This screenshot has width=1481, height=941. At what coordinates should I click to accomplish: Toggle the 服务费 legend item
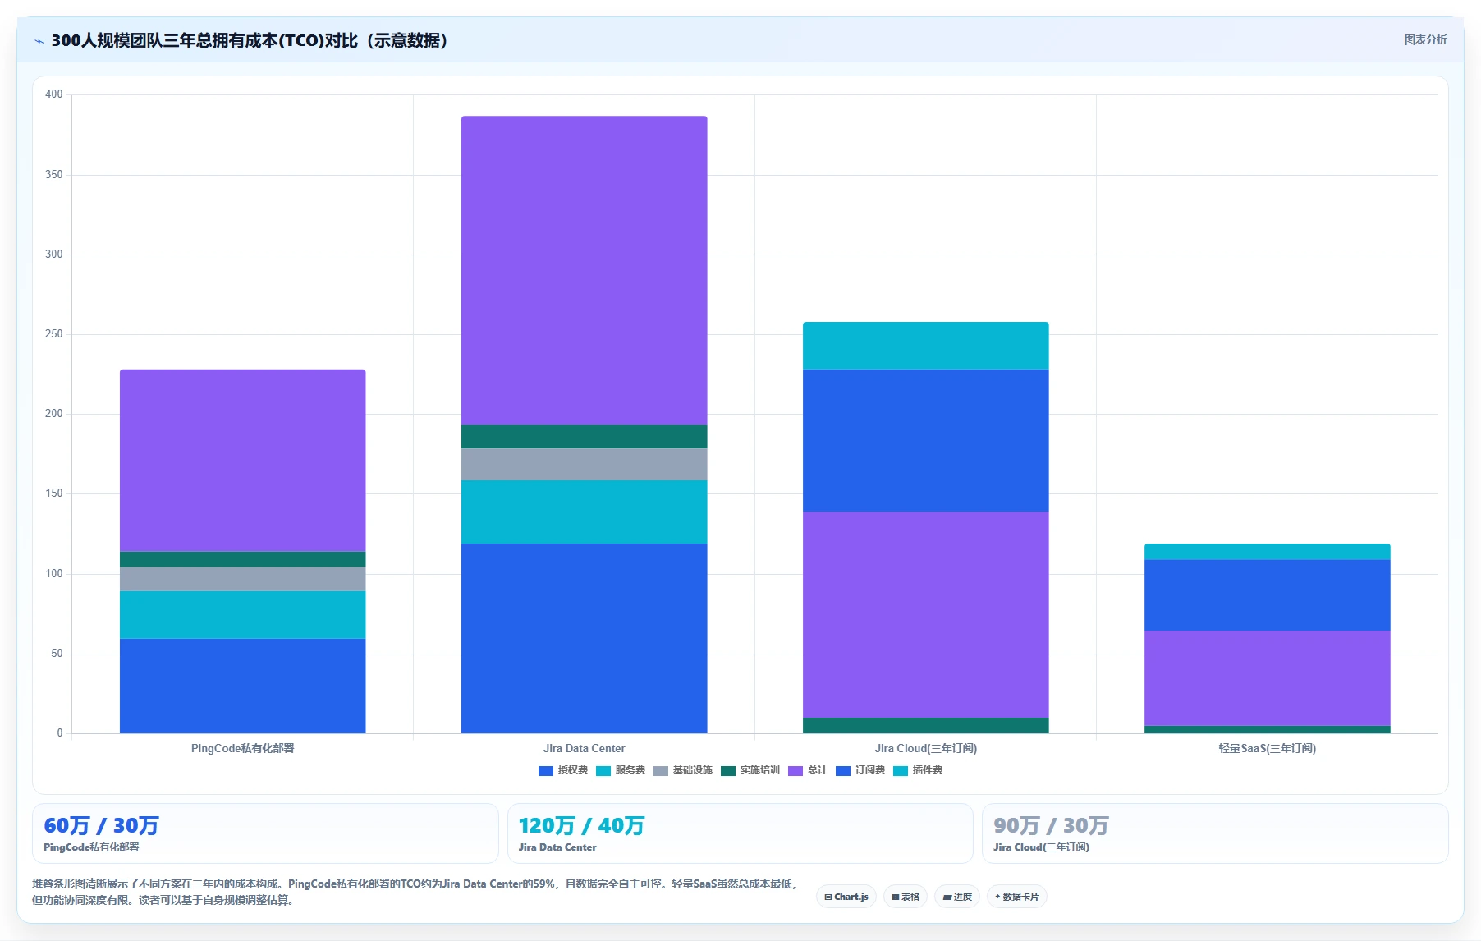pyautogui.click(x=621, y=770)
